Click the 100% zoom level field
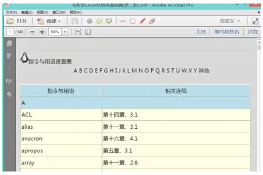The height and width of the screenshot is (175, 263). pyautogui.click(x=55, y=31)
